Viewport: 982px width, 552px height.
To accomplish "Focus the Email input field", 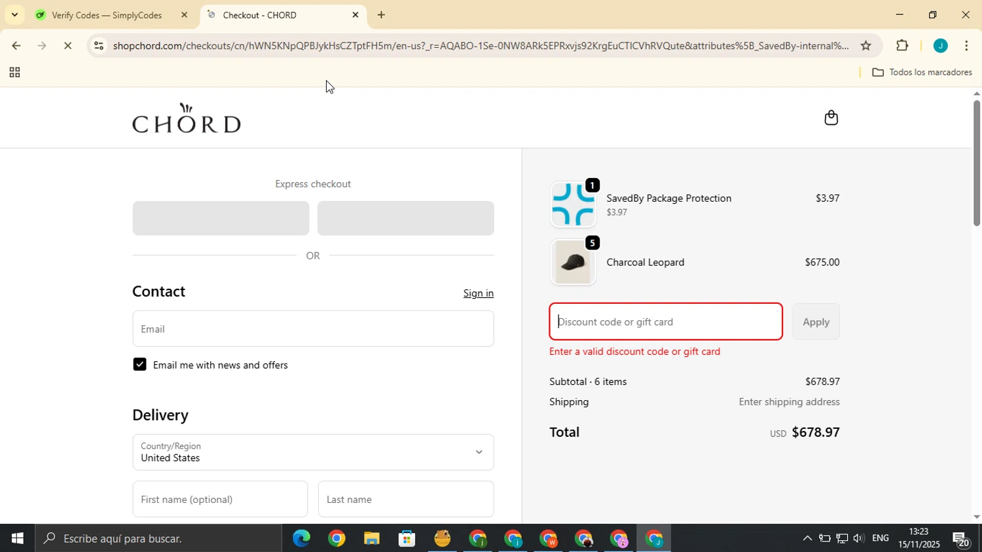I will tap(313, 329).
